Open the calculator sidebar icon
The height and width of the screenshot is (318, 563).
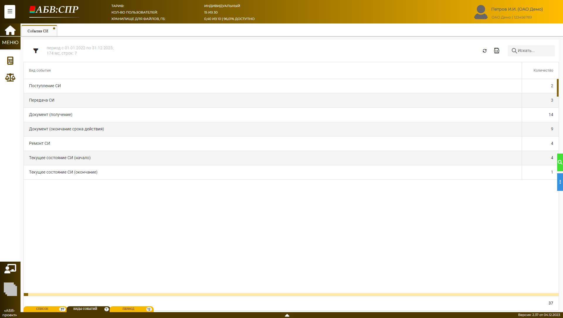pos(10,61)
